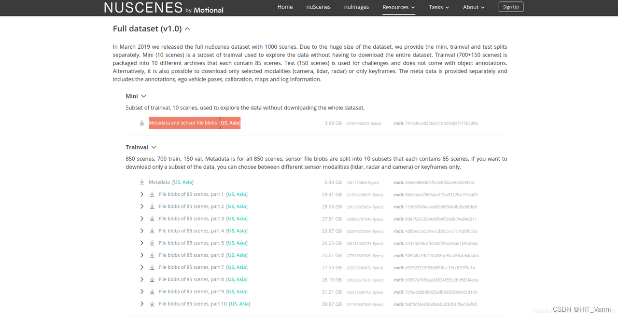The height and width of the screenshot is (317, 618).
Task: Expand the part 10 file blobs row
Action: pos(141,304)
